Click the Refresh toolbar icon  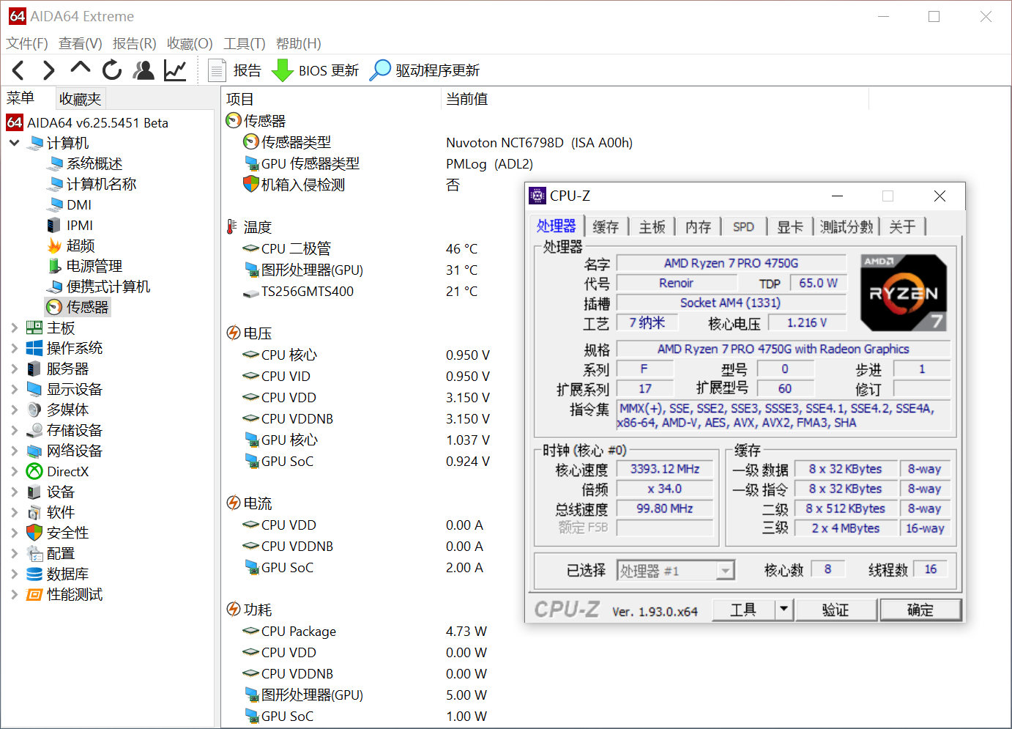click(112, 70)
